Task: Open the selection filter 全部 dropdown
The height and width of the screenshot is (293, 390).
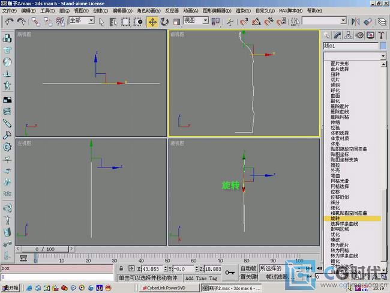Action: click(91, 20)
